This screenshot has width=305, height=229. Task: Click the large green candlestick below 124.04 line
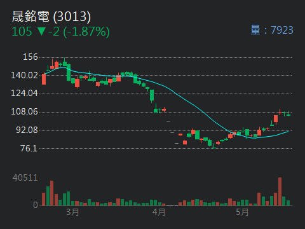coord(152,95)
